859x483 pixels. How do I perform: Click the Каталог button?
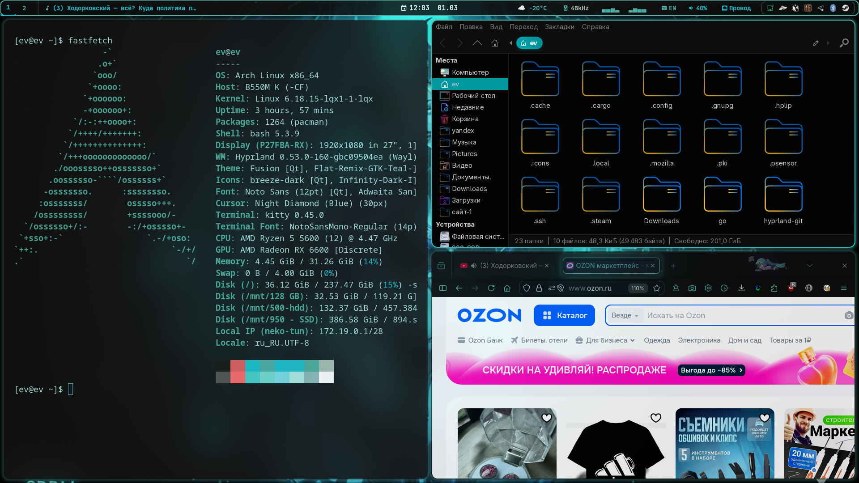point(564,315)
